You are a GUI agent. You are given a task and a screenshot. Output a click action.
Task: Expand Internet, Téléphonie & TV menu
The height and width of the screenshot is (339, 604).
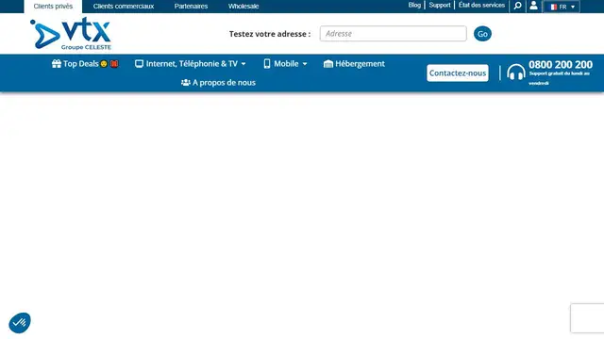point(191,64)
